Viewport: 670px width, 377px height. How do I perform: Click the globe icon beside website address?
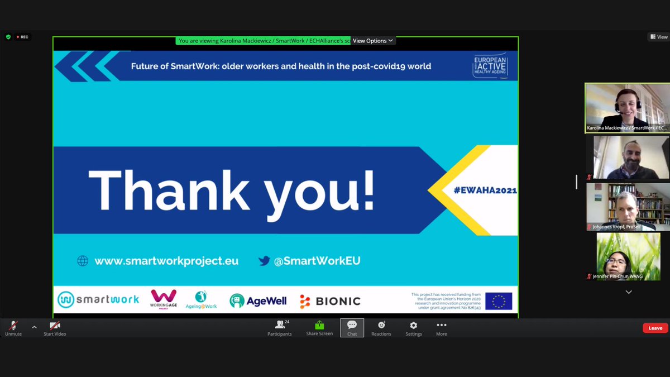click(83, 261)
